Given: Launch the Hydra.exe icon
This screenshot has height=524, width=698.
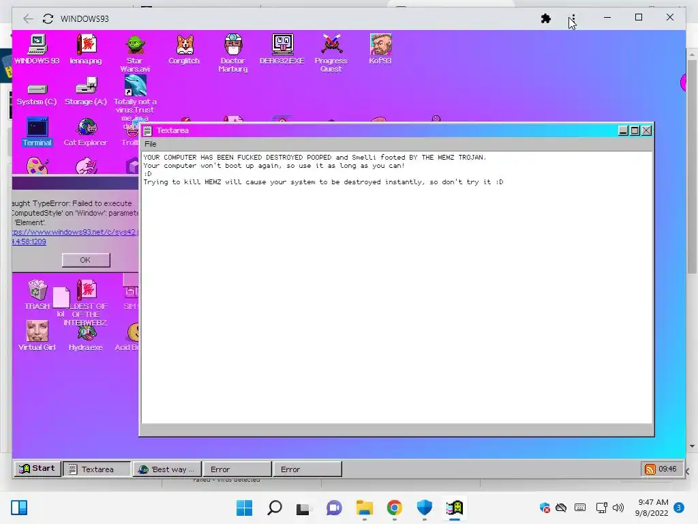Looking at the screenshot, I should click(86, 338).
